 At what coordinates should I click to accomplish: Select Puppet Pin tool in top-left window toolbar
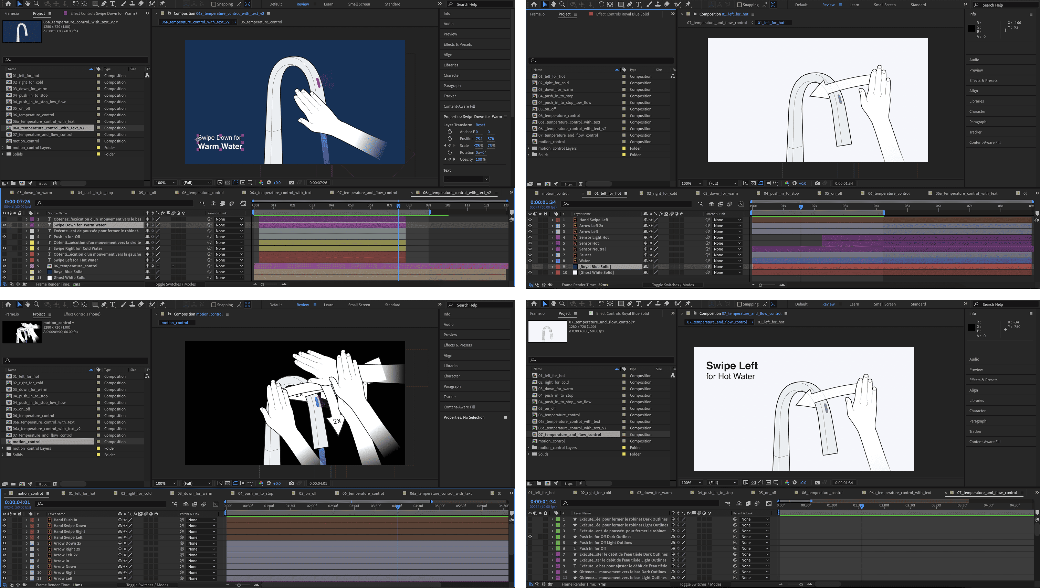point(162,4)
